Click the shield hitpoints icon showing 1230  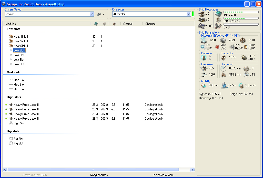(x=204, y=40)
